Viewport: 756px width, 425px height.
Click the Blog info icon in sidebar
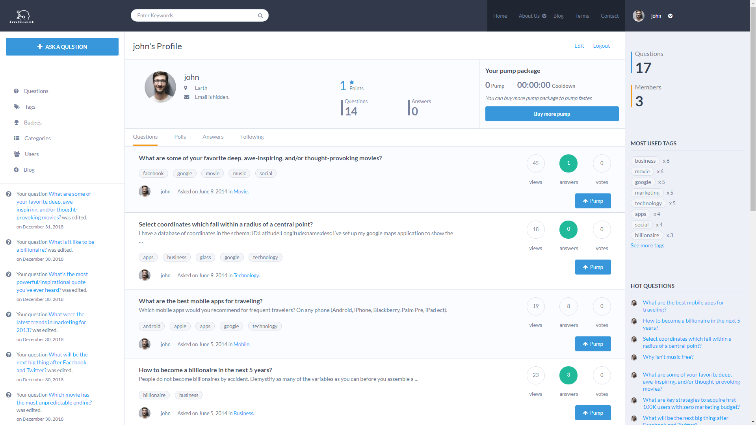[16, 170]
